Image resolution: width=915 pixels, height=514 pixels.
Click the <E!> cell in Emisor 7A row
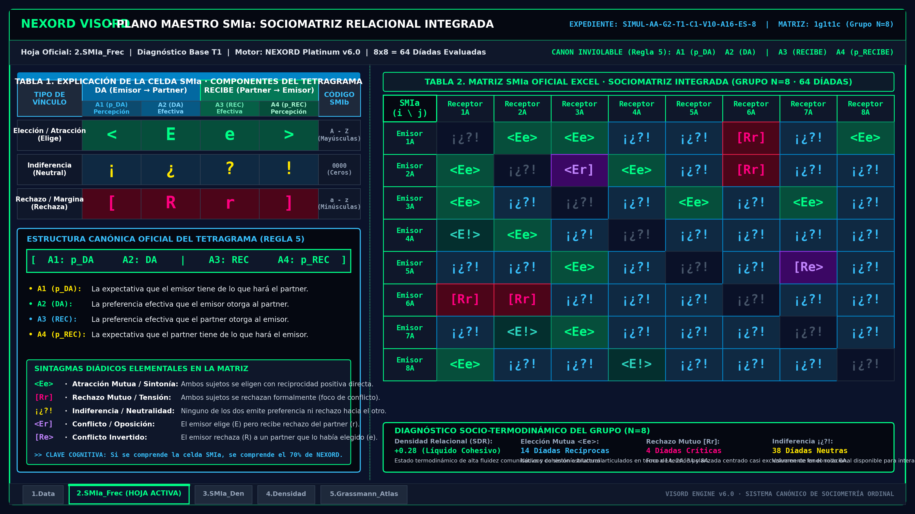tap(522, 332)
